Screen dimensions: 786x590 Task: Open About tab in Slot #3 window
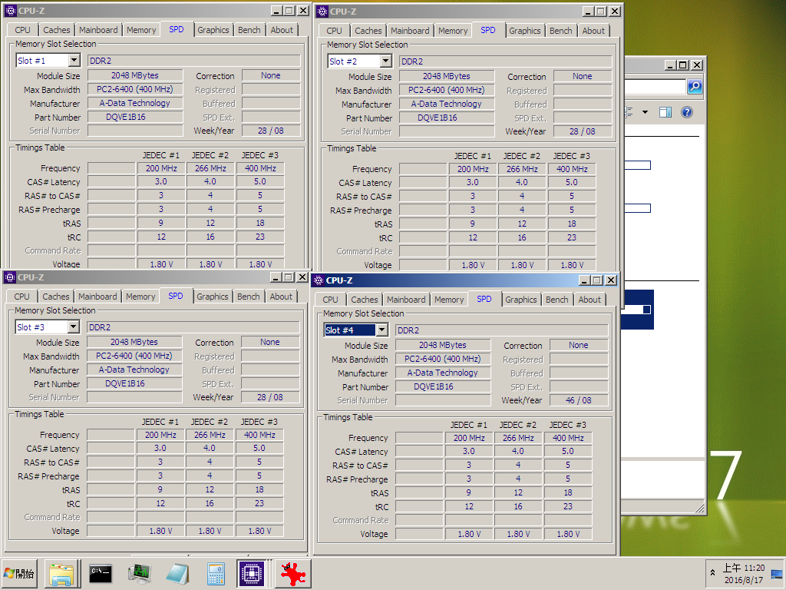click(281, 297)
